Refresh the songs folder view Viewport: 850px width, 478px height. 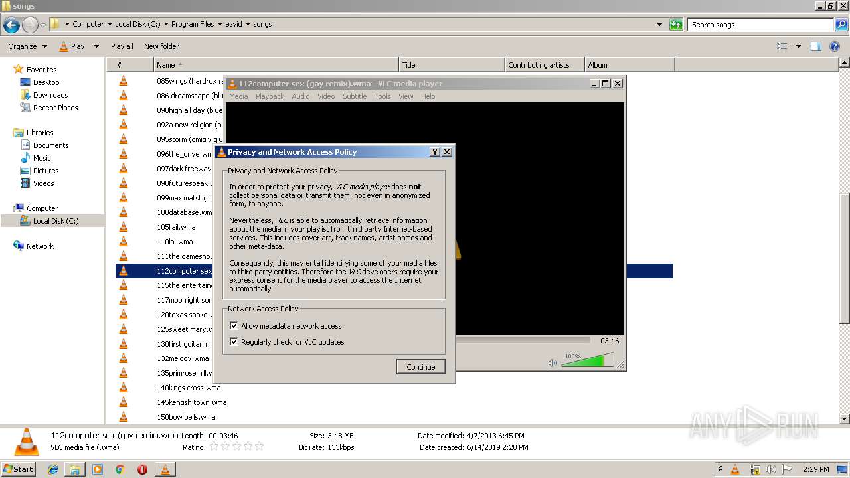coord(676,25)
